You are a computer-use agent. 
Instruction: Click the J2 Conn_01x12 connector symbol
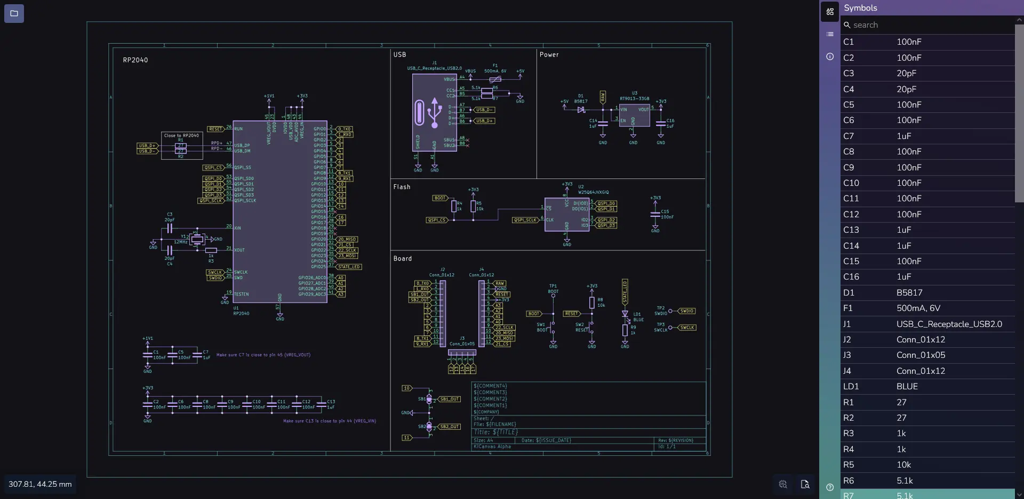[x=443, y=314]
